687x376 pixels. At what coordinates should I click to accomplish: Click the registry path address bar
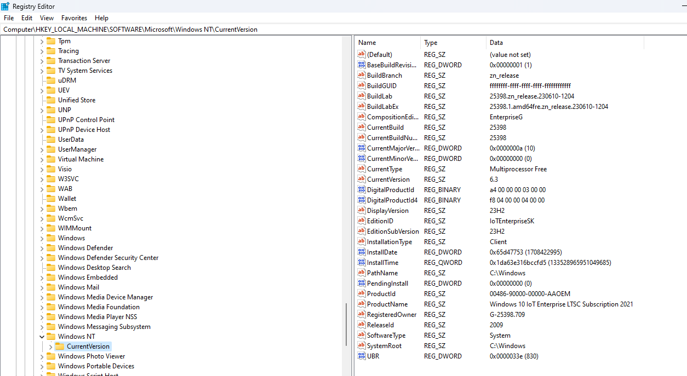343,30
